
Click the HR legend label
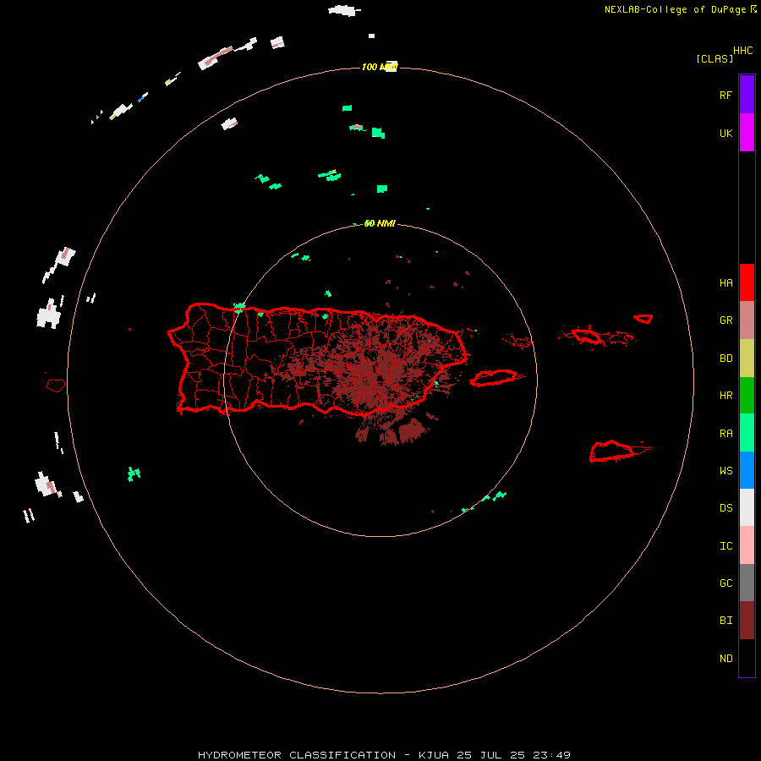click(725, 396)
